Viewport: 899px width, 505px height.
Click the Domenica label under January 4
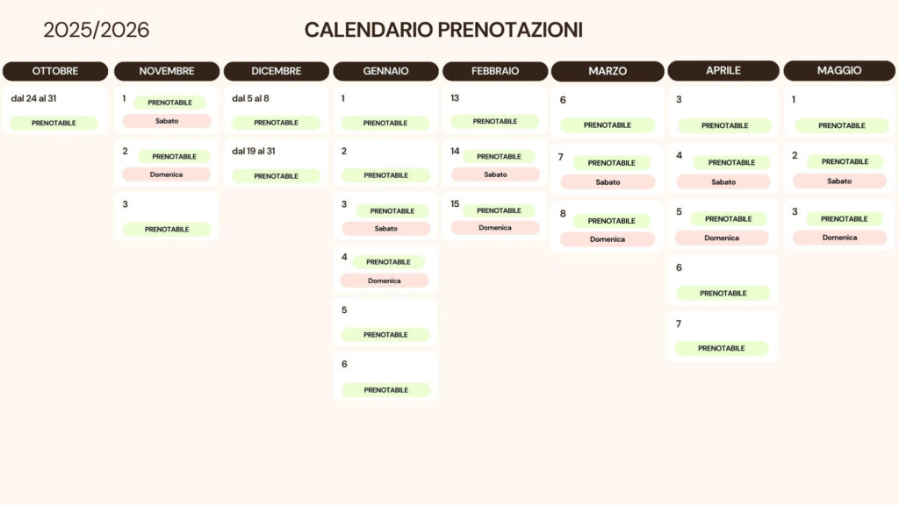[385, 281]
